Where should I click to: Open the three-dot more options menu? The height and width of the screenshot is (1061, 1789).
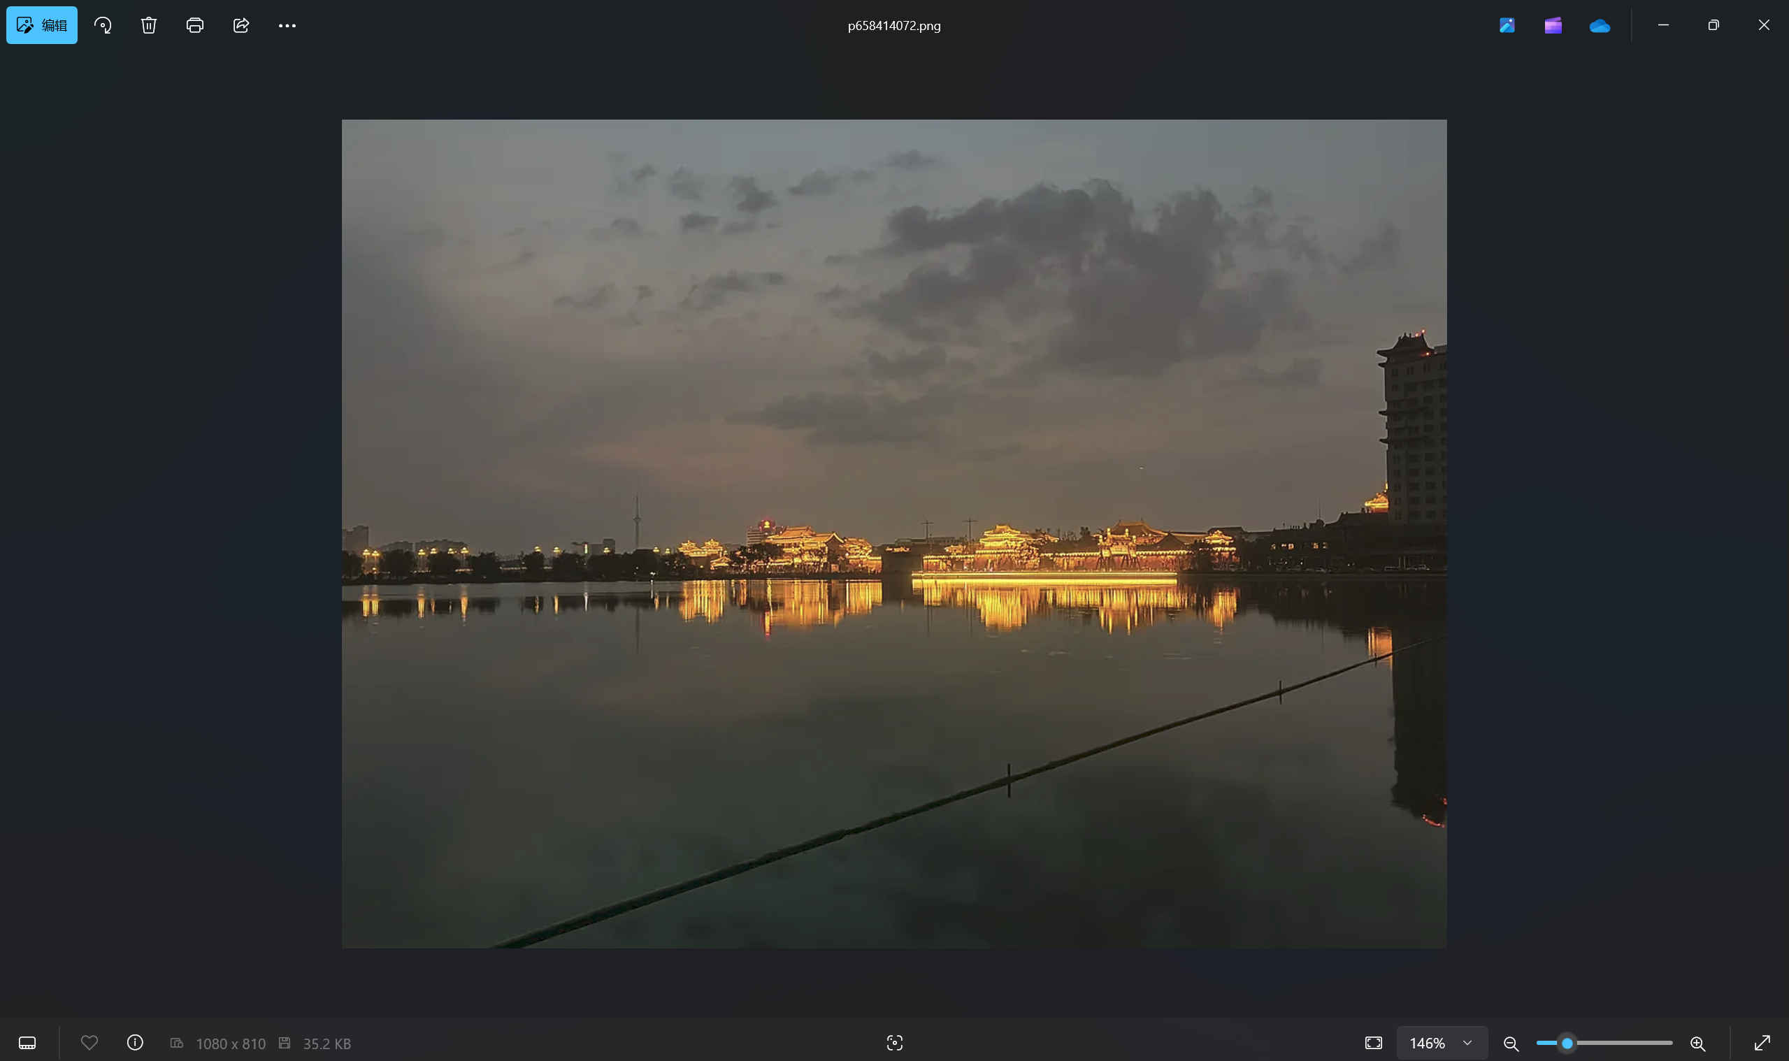[287, 26]
